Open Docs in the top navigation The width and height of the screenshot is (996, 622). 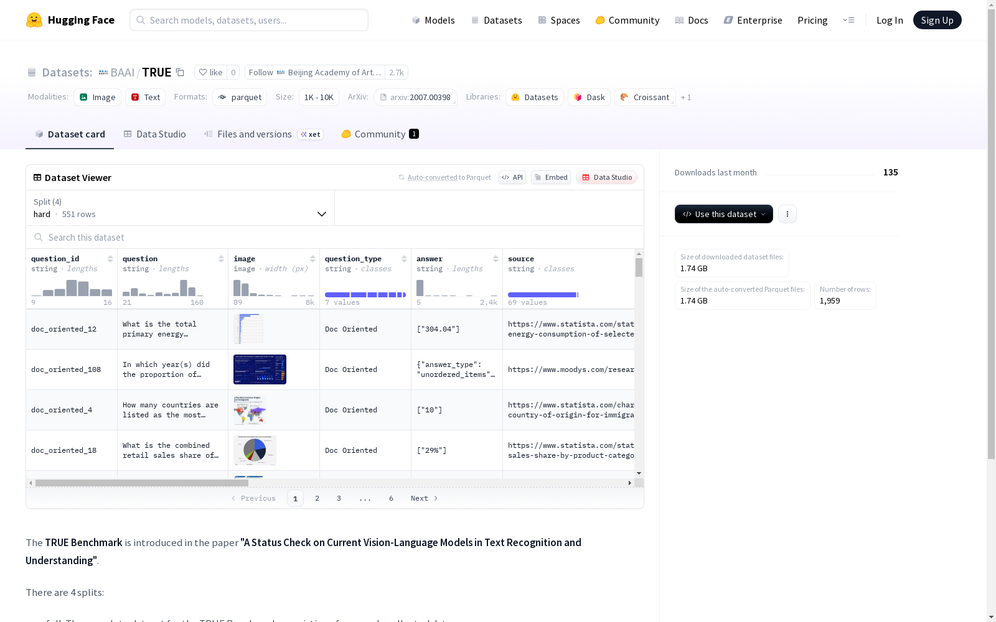click(x=692, y=20)
